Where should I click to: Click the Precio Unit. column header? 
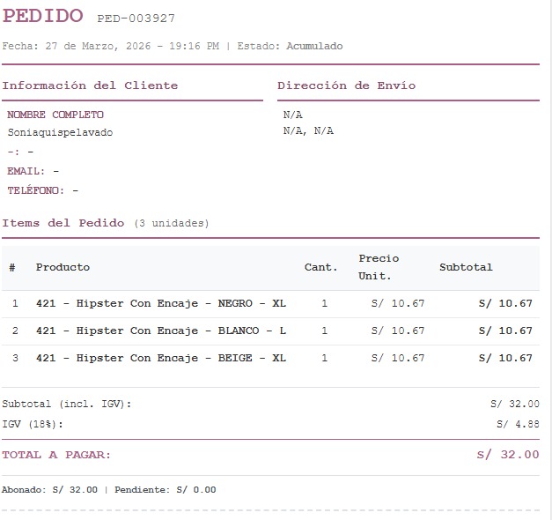coord(379,267)
